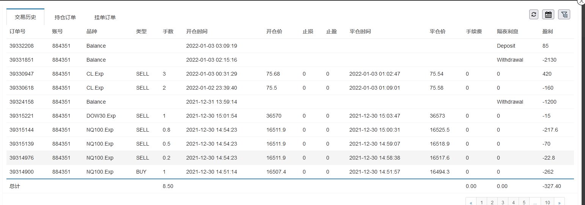585x205 pixels.
Task: Click the 盈利 column header
Action: [x=548, y=31]
